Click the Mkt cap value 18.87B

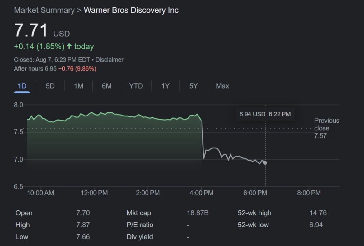pyautogui.click(x=198, y=213)
